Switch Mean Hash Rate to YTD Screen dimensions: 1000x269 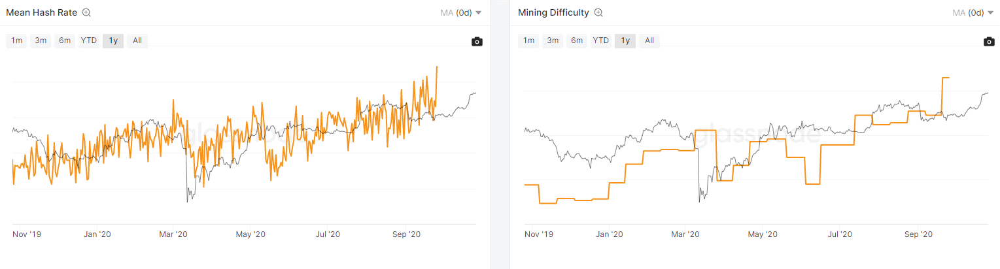[x=89, y=40]
